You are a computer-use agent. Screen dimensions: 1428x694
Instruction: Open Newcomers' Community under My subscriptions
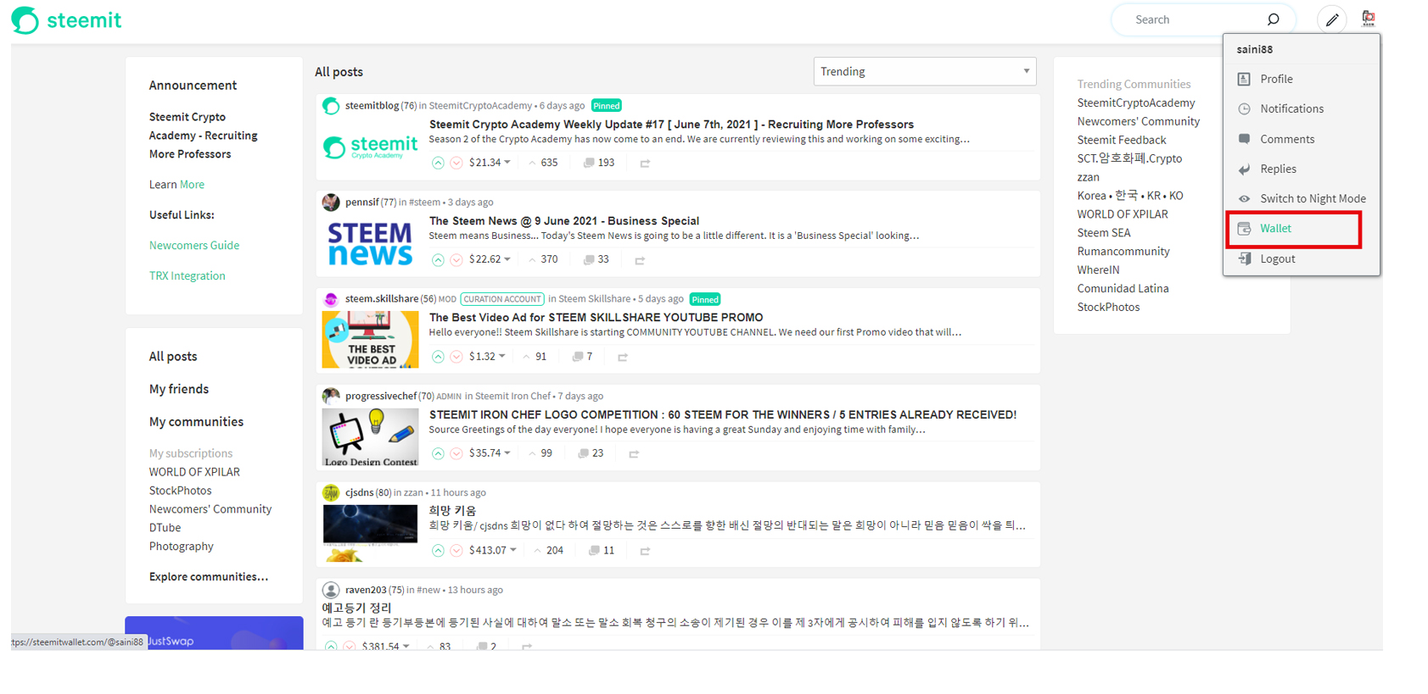210,509
